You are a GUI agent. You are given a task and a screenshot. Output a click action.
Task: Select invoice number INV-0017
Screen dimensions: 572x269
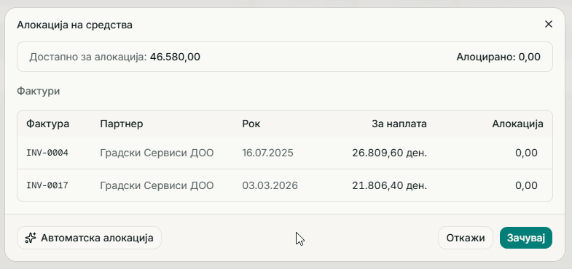pos(47,185)
